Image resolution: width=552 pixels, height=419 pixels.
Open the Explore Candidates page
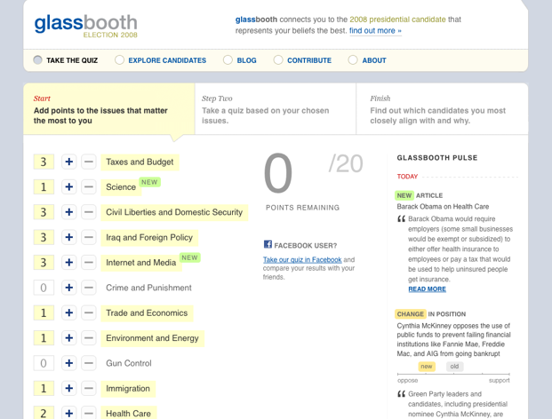pyautogui.click(x=167, y=60)
